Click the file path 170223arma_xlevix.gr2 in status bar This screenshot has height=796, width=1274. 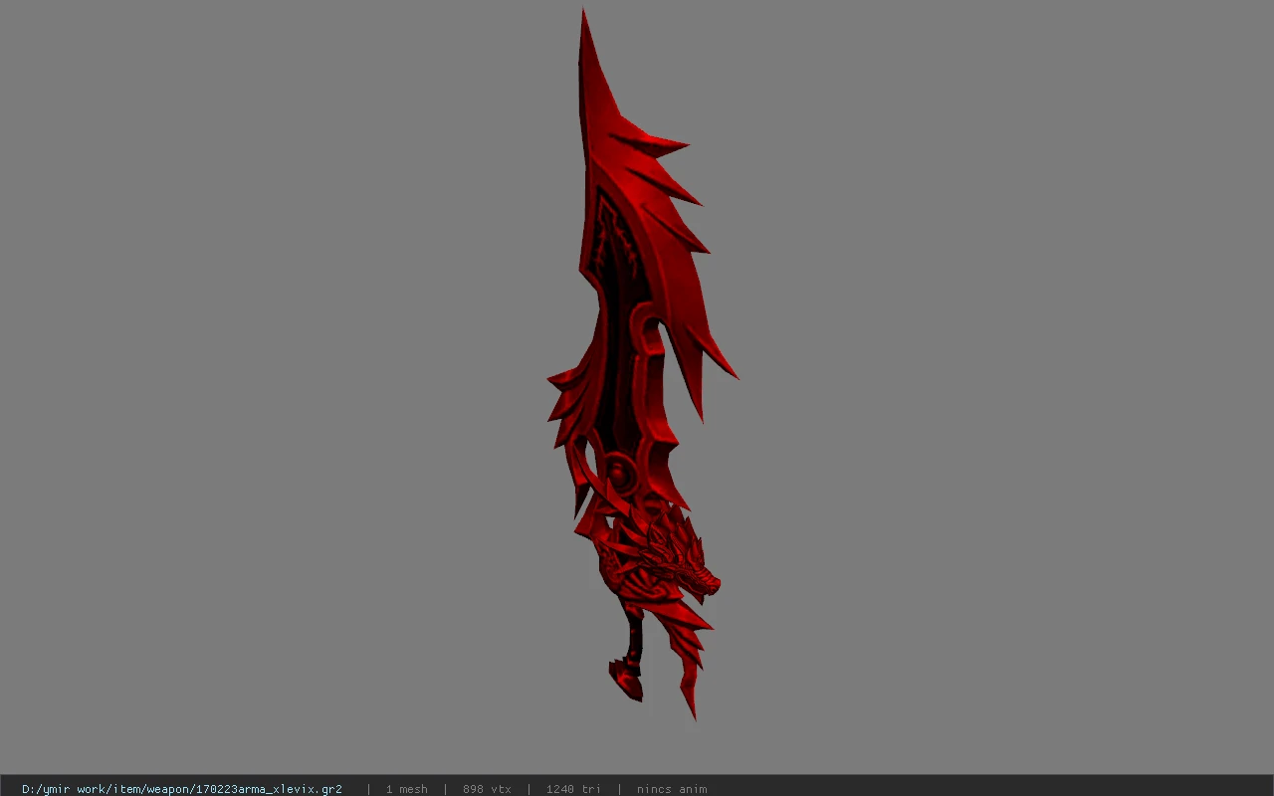click(x=182, y=789)
